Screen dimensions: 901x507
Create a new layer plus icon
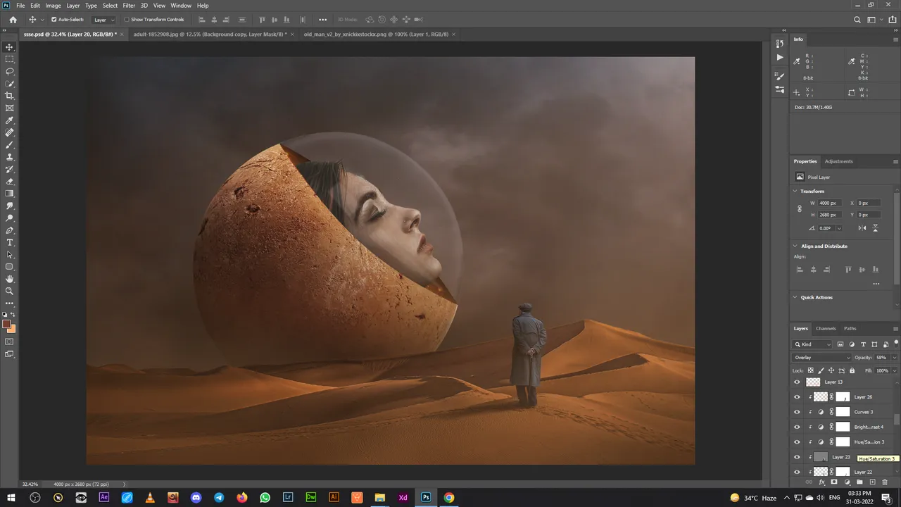point(872,482)
